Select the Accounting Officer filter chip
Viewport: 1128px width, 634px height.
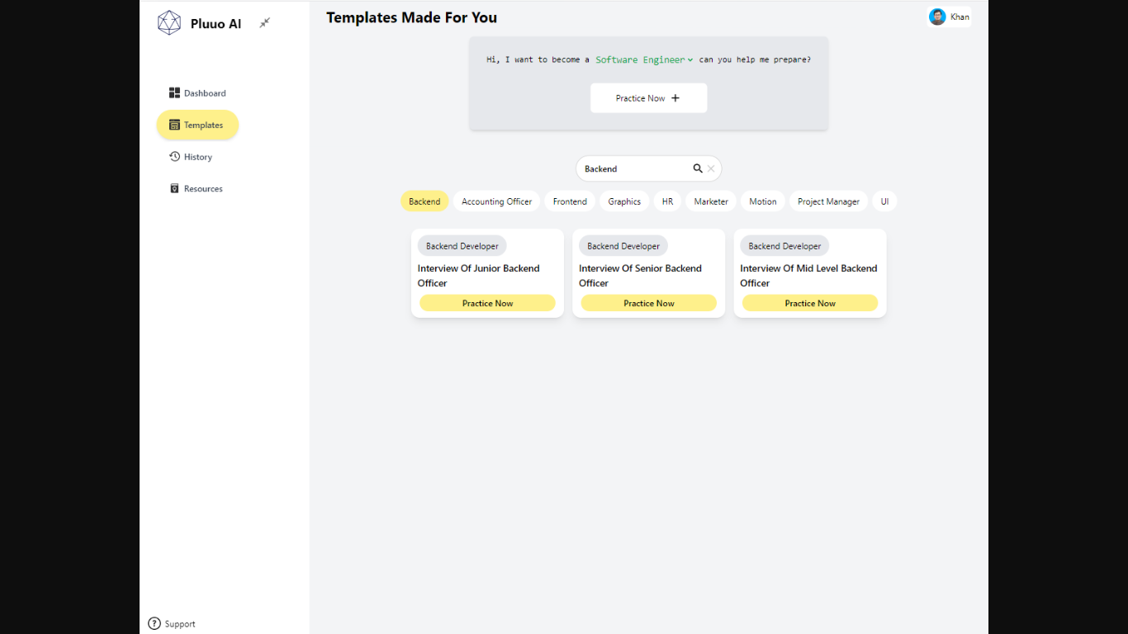tap(496, 201)
